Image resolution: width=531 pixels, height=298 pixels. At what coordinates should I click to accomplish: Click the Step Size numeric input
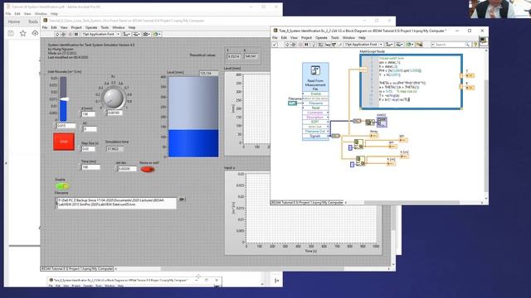[89, 149]
